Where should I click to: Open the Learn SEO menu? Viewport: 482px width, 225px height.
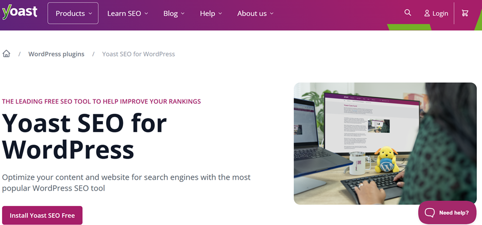(128, 13)
